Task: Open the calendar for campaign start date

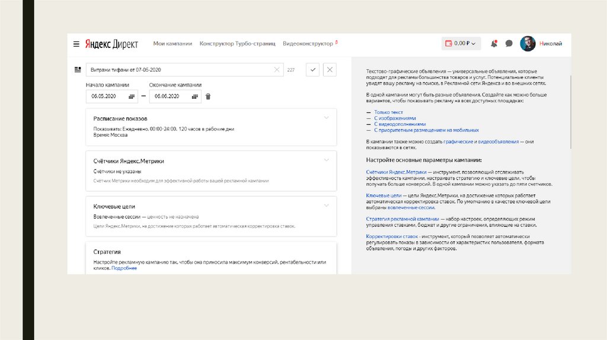Action: pos(132,97)
